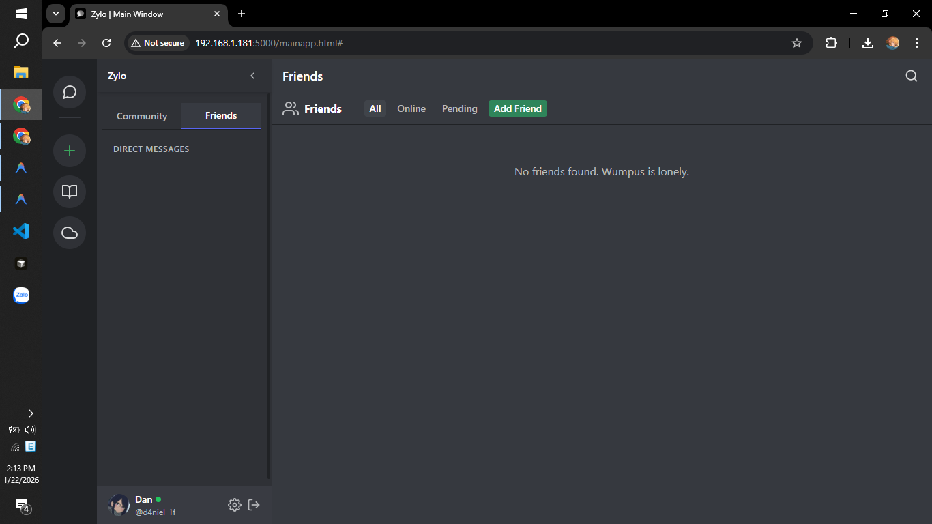The width and height of the screenshot is (932, 524).
Task: Switch to the Community tab
Action: click(141, 116)
